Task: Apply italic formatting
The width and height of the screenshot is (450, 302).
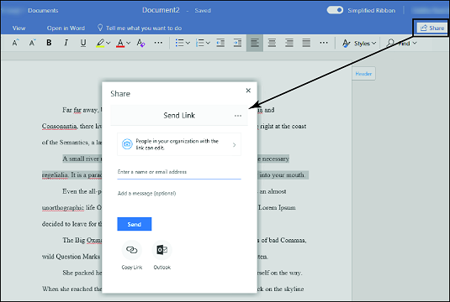Action: [x=66, y=43]
